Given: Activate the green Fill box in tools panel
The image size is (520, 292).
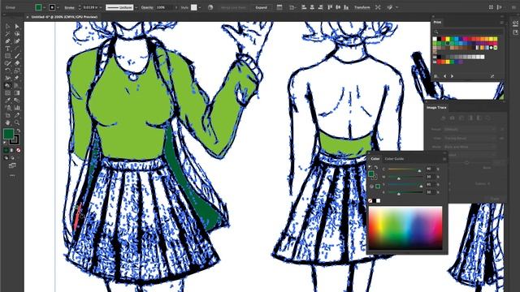Looking at the screenshot, I should pyautogui.click(x=8, y=134).
